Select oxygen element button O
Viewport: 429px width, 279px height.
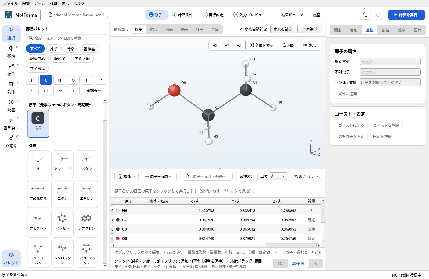tap(73, 80)
